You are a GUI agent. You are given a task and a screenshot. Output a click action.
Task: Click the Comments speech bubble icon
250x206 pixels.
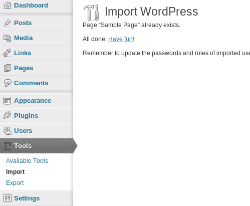[x=8, y=83]
